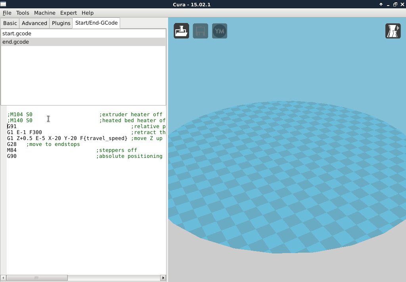Switch to the Basic tab
Screen dimensions: 406x282
coord(10,23)
